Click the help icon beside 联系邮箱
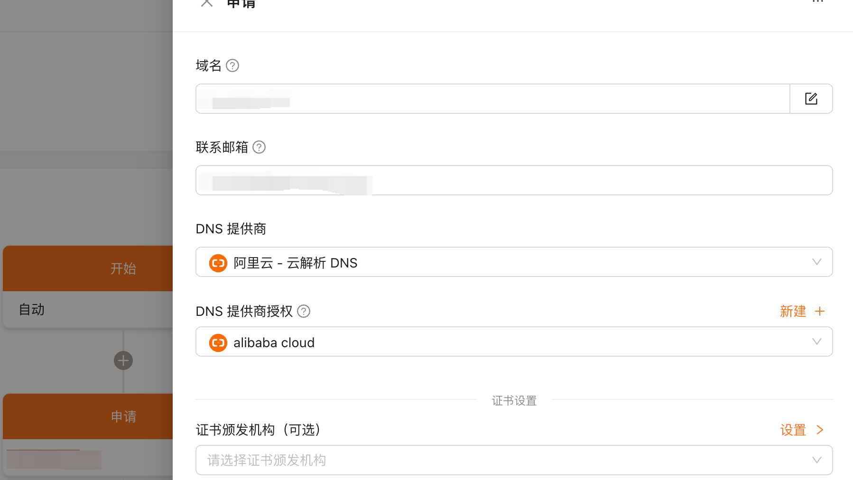The image size is (853, 480). click(x=259, y=147)
